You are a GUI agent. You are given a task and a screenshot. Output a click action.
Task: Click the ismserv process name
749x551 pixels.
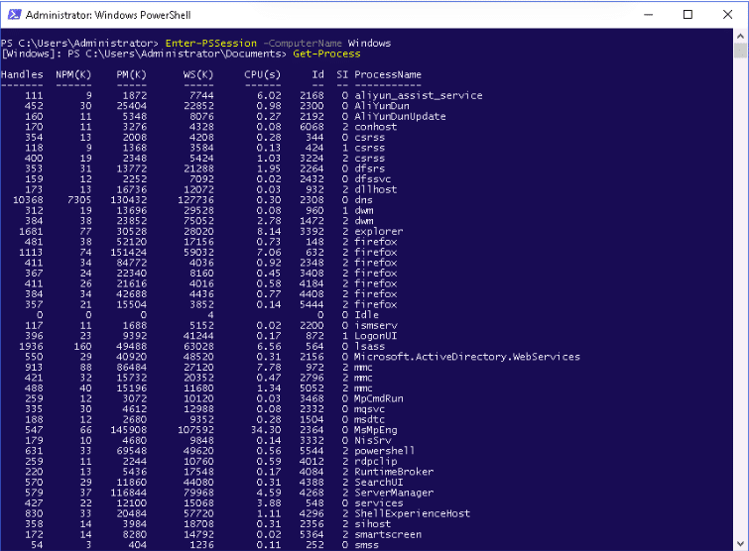pyautogui.click(x=375, y=325)
